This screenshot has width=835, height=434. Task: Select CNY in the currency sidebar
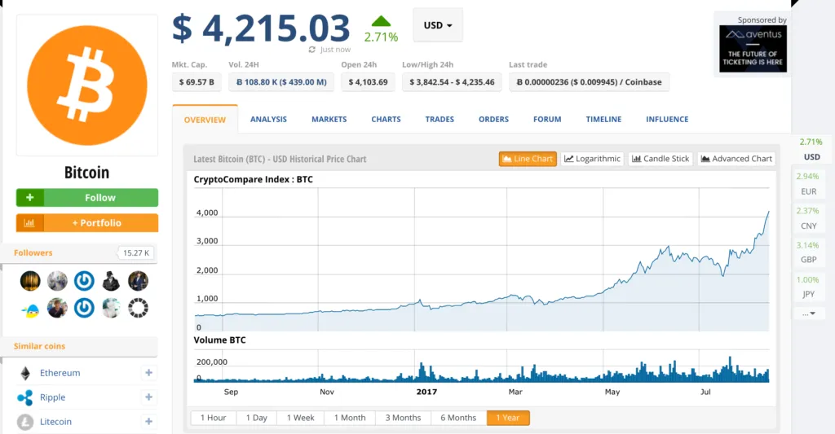tap(808, 218)
